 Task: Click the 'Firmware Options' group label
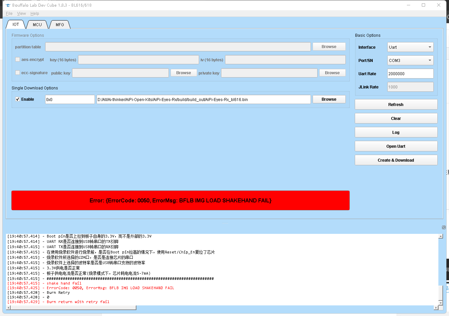click(x=28, y=35)
